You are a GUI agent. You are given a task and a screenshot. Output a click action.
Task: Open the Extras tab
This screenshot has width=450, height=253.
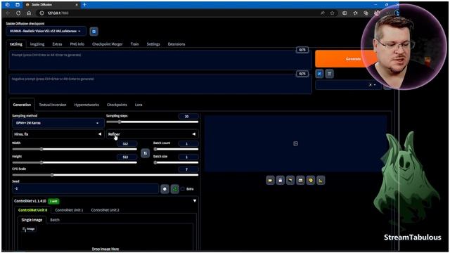(57, 44)
